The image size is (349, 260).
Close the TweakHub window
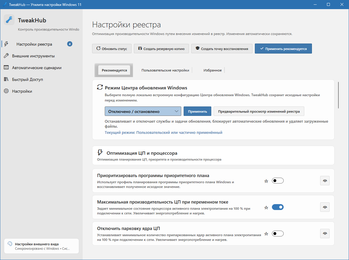click(x=342, y=4)
